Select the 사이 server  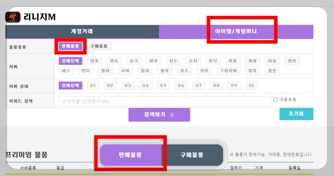pyautogui.click(x=125, y=71)
